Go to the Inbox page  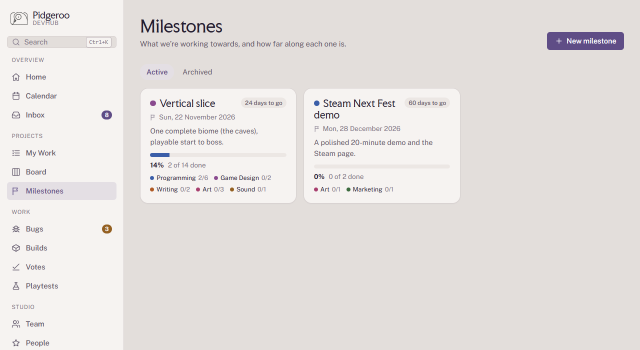coord(61,115)
